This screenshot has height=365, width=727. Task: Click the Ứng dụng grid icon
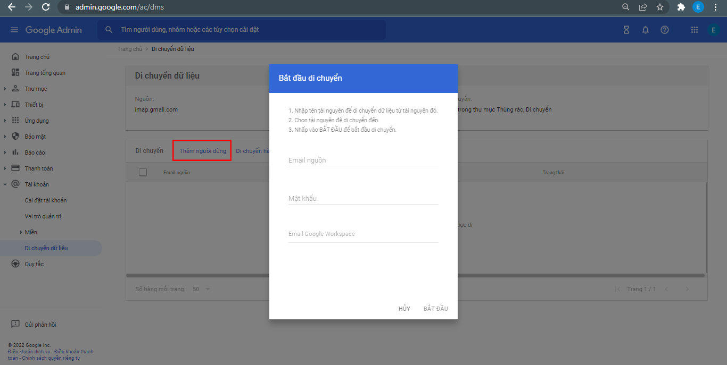pyautogui.click(x=15, y=121)
